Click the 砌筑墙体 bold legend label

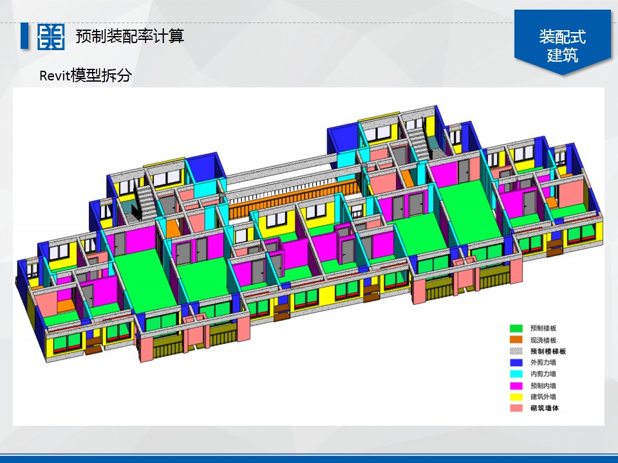coord(544,408)
